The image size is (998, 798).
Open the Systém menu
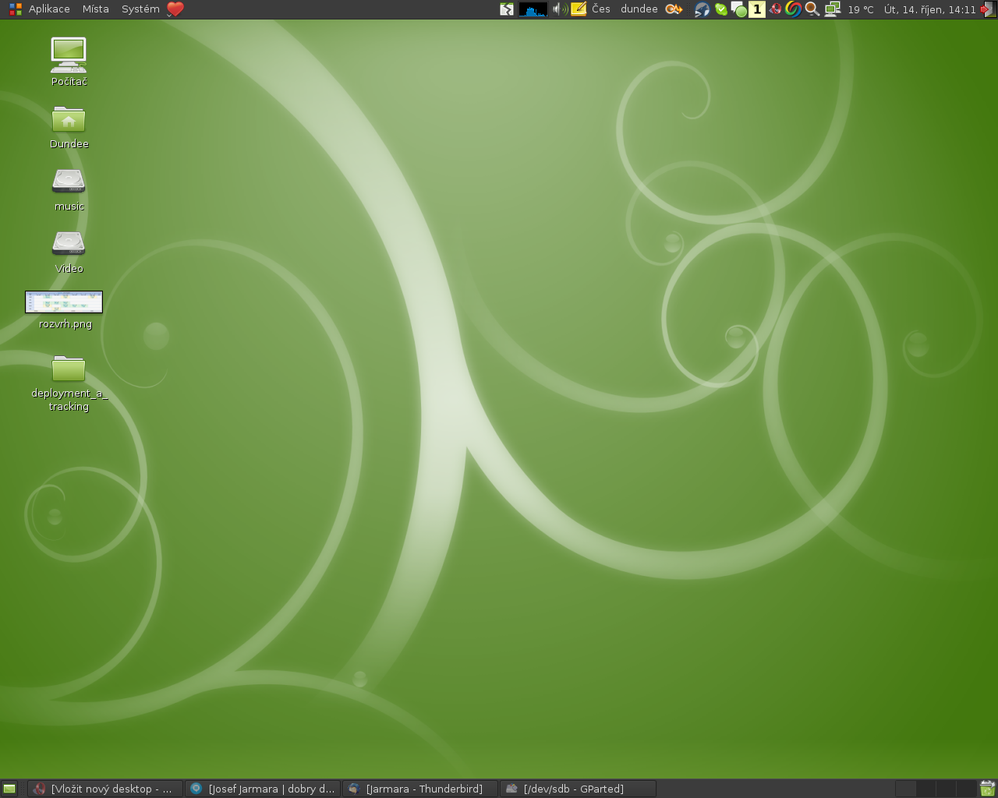pyautogui.click(x=140, y=9)
